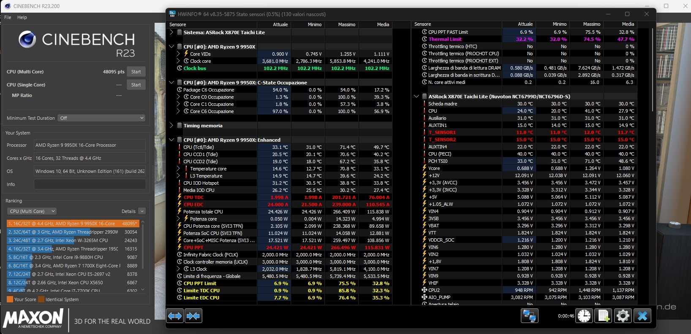Click the lightning icon beside CPU EDC
This screenshot has height=334, width=691.
click(180, 204)
